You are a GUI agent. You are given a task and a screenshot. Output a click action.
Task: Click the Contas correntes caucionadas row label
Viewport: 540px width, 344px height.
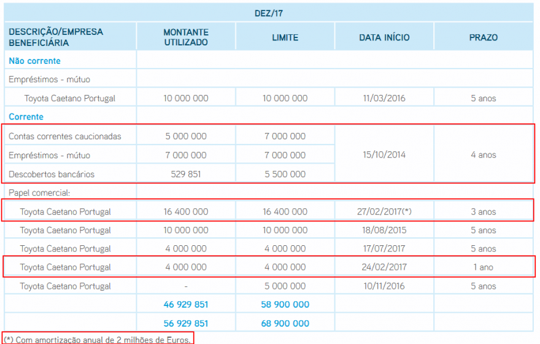pyautogui.click(x=65, y=136)
